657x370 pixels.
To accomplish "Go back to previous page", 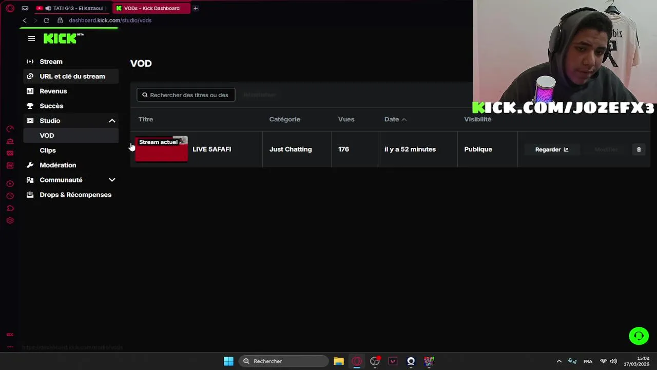I will click(x=24, y=21).
